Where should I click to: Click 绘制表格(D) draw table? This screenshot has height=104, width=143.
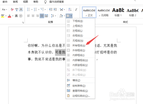pyautogui.click(x=80, y=86)
